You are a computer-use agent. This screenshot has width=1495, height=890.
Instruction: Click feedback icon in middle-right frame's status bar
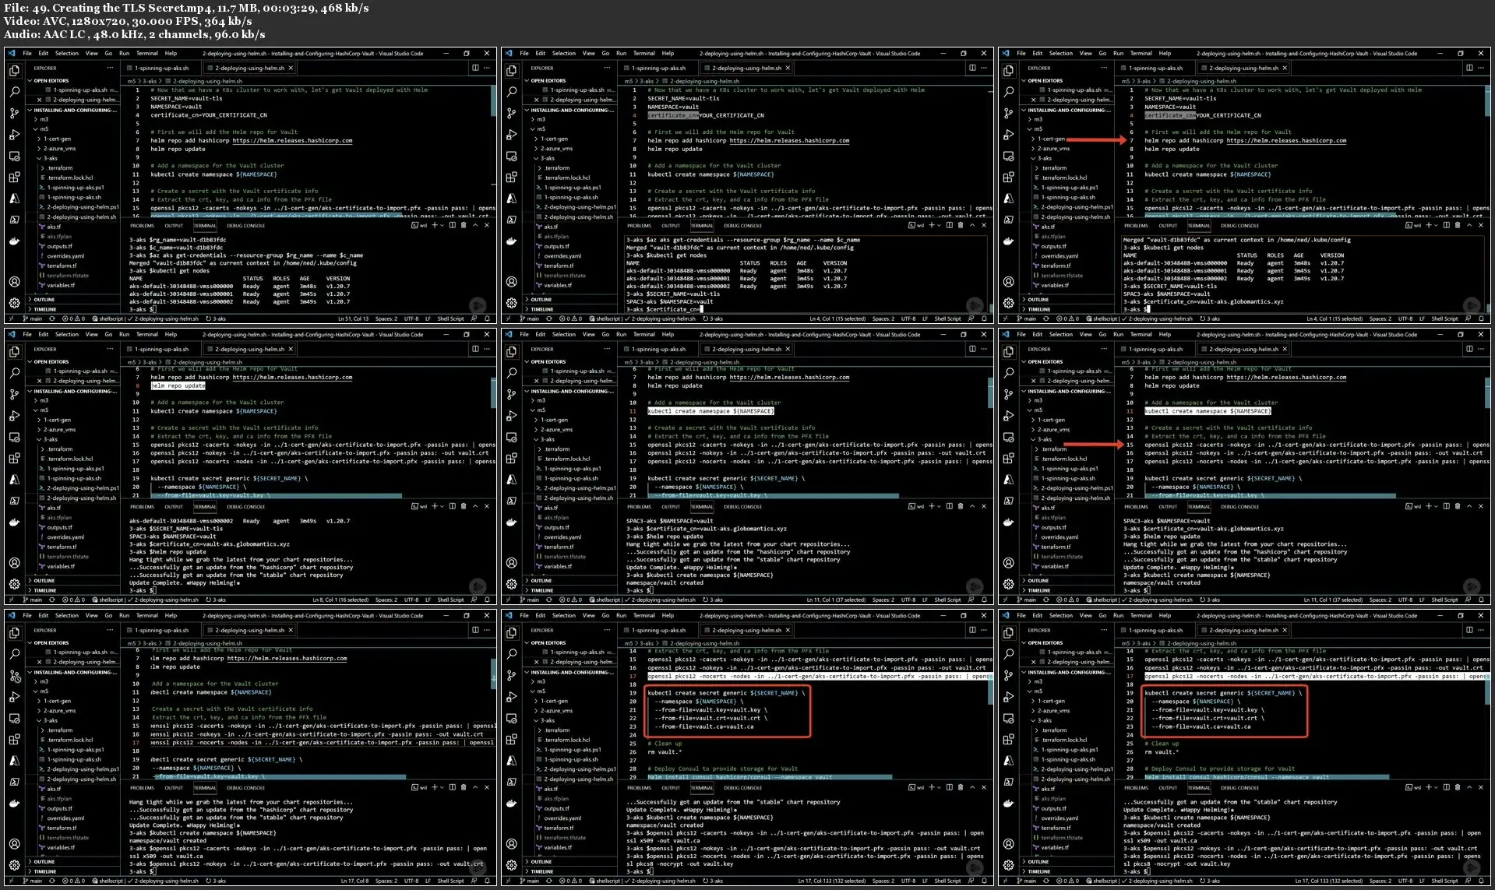point(1469,600)
